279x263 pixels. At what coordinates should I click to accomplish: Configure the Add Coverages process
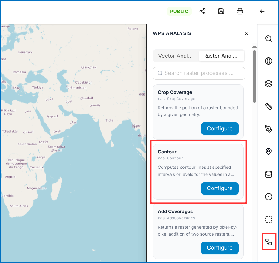click(220, 248)
